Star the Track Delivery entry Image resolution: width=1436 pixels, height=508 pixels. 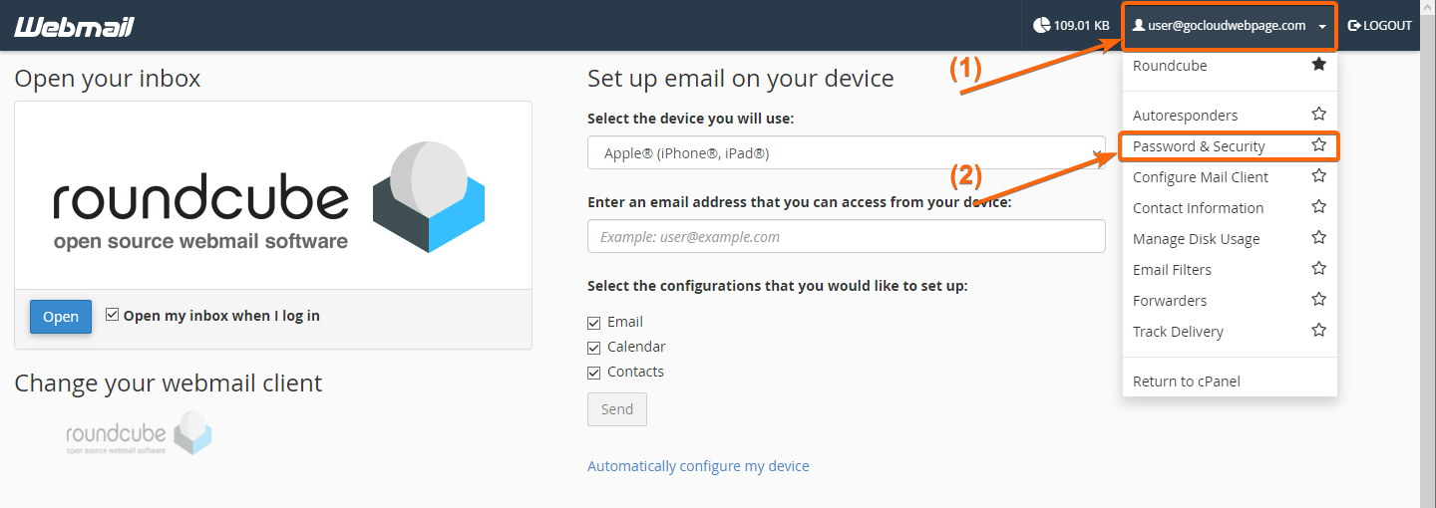tap(1318, 331)
